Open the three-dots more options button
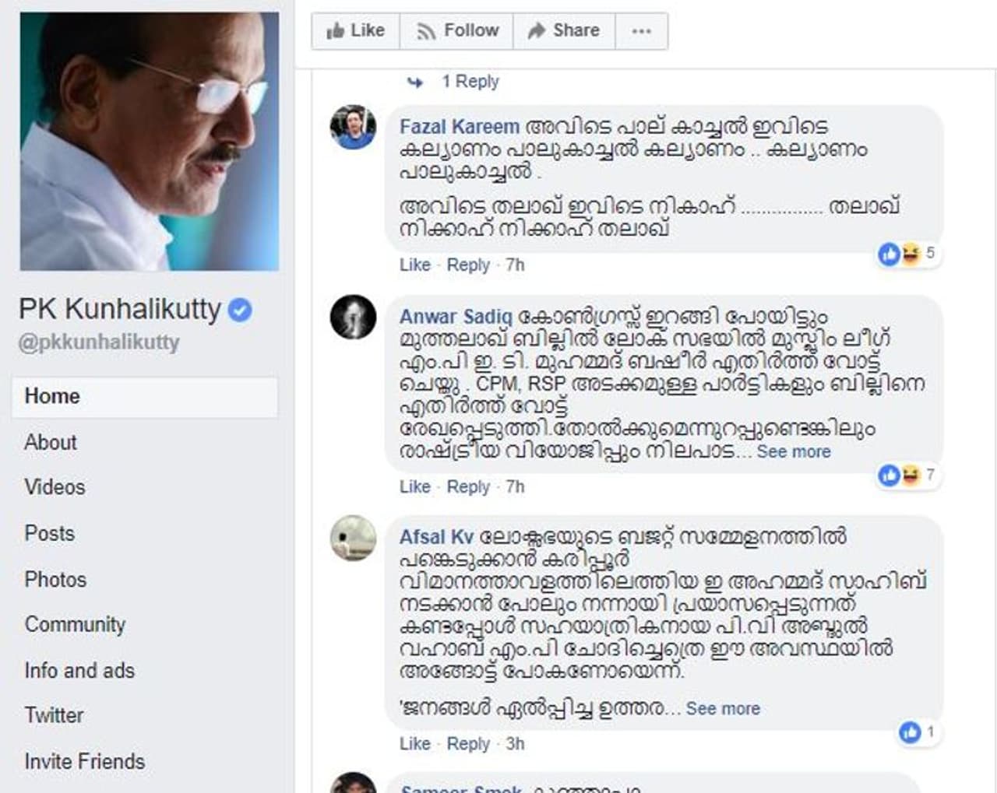Viewport: 997px width, 793px height. (641, 31)
